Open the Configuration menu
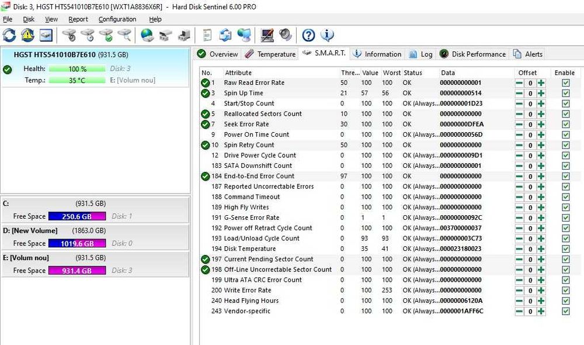The height and width of the screenshot is (345, 584). tap(117, 19)
